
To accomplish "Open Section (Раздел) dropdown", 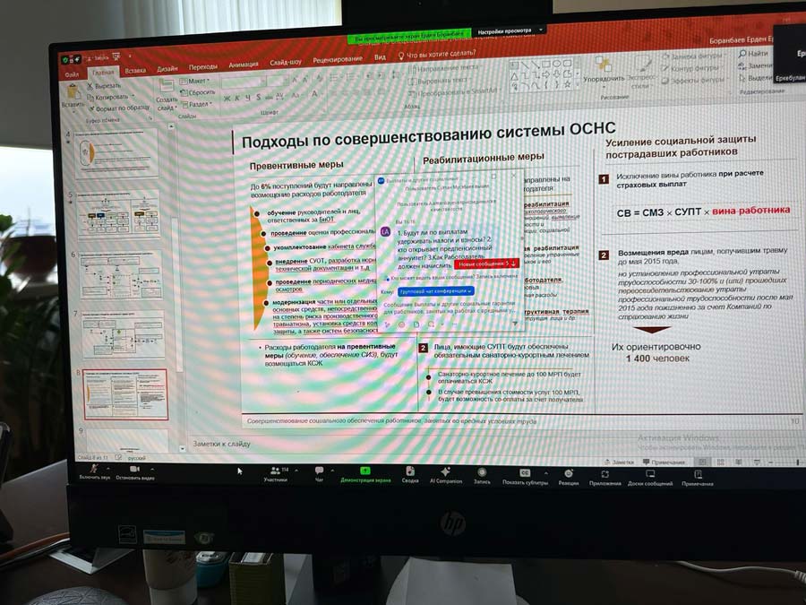I will point(195,104).
